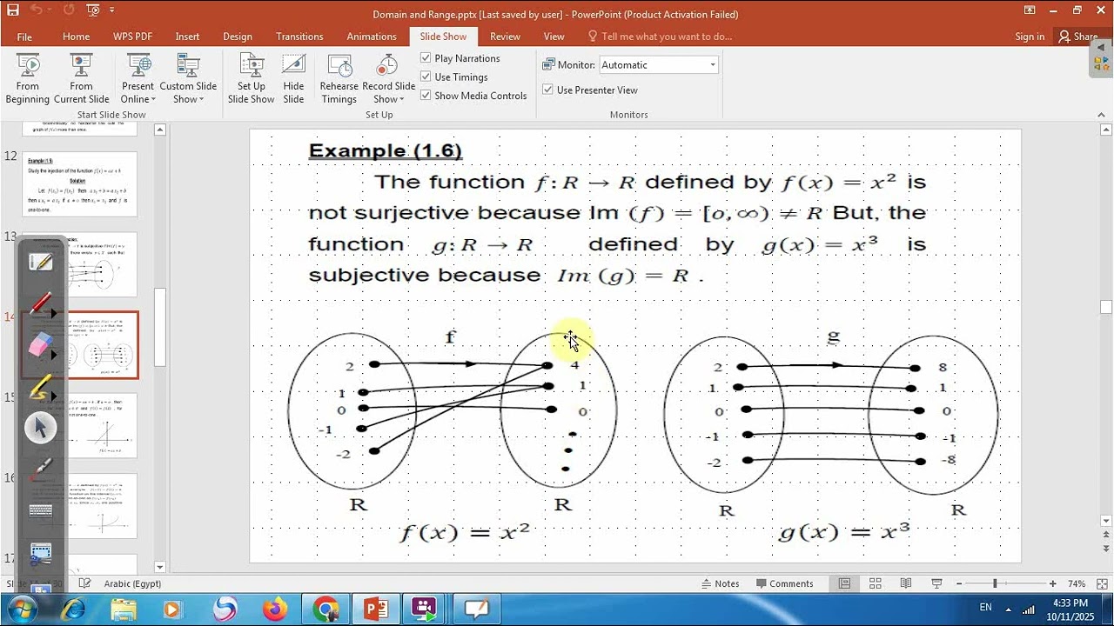Expand red marker options arrow

pos(54,313)
